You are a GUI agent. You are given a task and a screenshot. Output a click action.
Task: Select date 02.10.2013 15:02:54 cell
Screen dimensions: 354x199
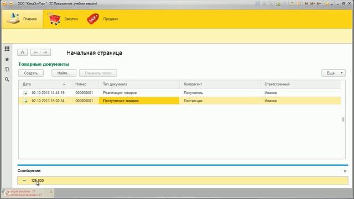[48, 101]
